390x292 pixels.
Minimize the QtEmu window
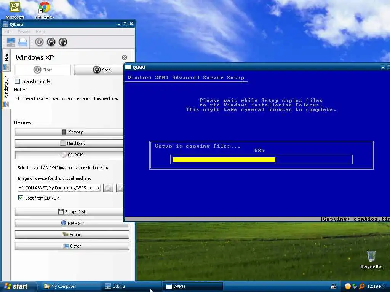pyautogui.click(x=119, y=24)
